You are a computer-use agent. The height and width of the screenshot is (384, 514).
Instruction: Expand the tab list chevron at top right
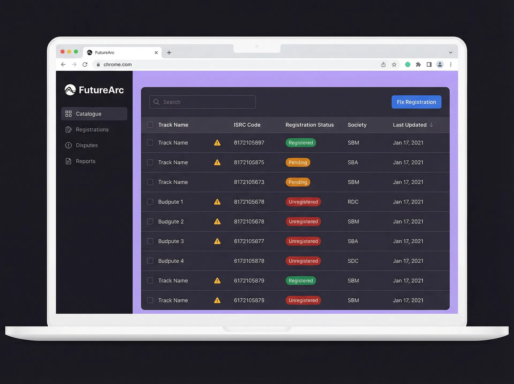[x=450, y=52]
